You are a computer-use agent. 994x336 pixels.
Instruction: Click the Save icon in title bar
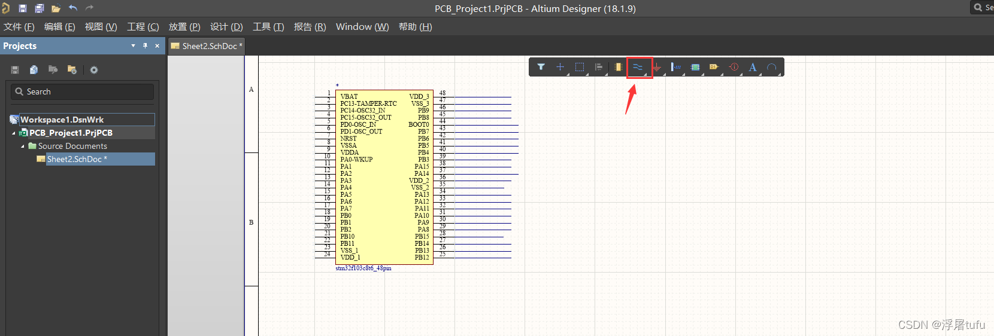23,8
